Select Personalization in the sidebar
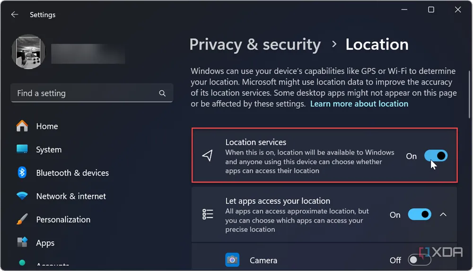473x271 pixels. click(x=63, y=219)
